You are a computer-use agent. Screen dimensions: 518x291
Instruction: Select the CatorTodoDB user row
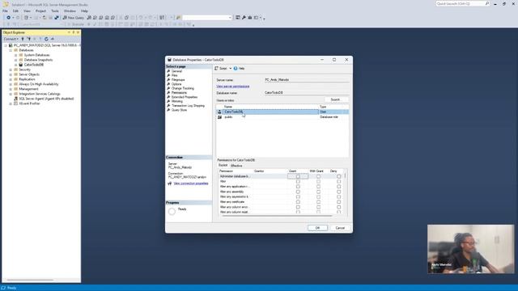tap(282, 112)
